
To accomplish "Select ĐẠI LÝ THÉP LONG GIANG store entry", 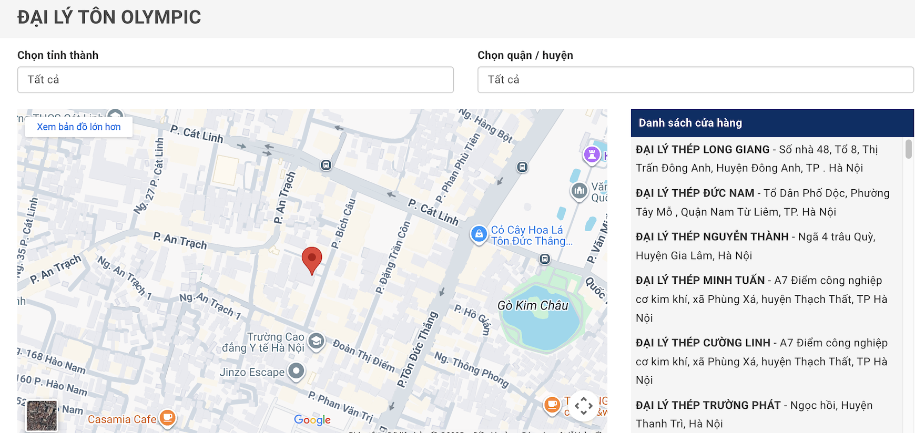I will 762,159.
